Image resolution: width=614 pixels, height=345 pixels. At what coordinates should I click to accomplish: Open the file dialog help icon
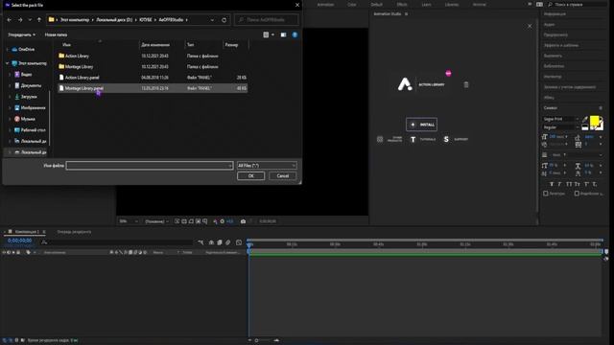pyautogui.click(x=295, y=34)
